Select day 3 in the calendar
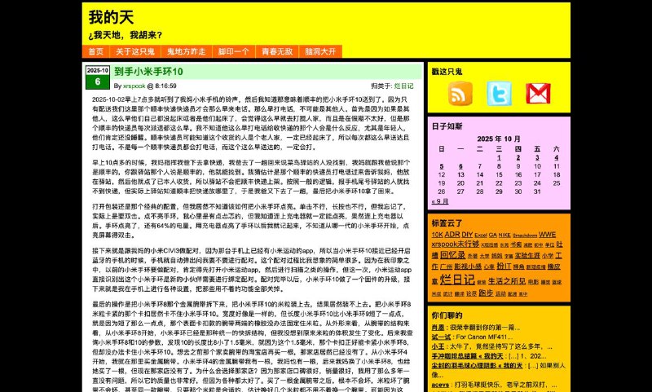 (535, 156)
